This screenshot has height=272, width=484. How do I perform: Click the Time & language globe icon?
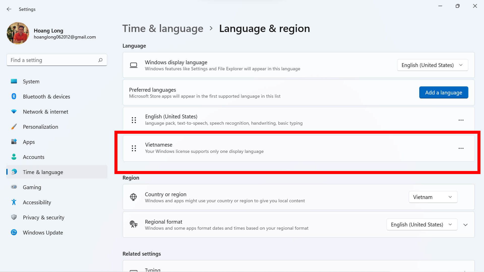(14, 172)
